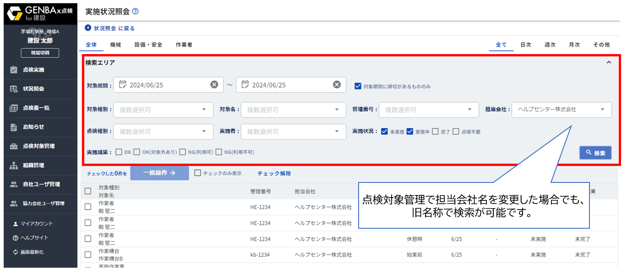Toggle the チェックのみ表示 checkbox
The height and width of the screenshot is (270, 627).
[x=198, y=173]
